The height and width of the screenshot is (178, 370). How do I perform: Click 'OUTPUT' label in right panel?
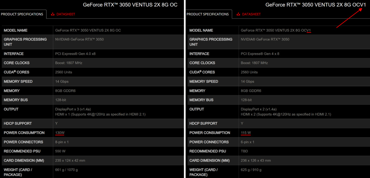point(197,109)
